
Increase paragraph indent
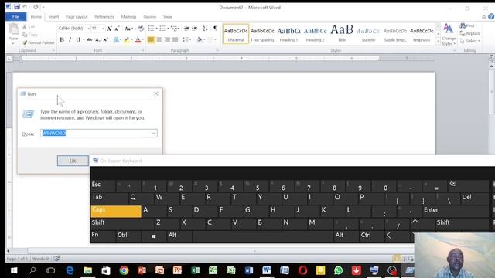(194, 29)
